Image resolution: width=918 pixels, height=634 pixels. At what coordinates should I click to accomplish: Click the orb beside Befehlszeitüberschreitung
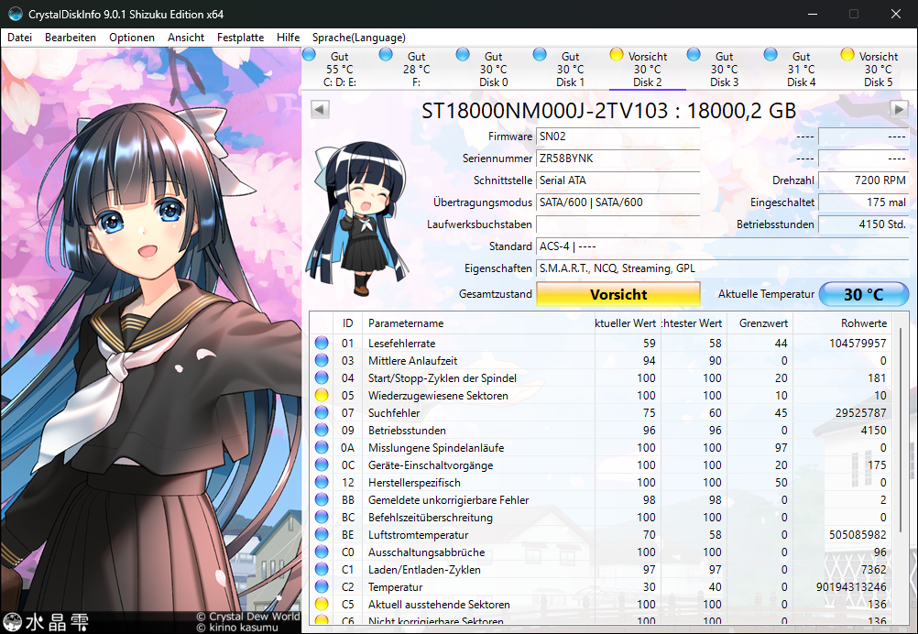click(x=322, y=518)
